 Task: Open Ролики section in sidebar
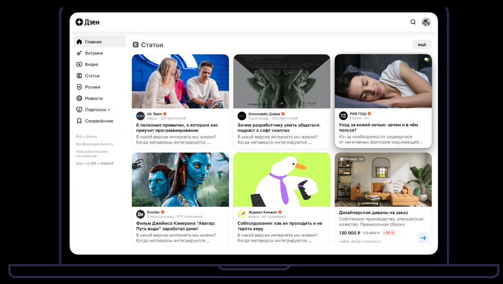(92, 87)
